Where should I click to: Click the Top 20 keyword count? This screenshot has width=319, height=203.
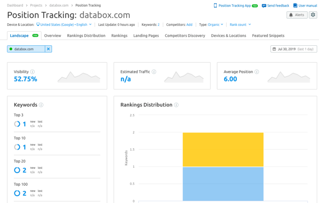point(25,170)
